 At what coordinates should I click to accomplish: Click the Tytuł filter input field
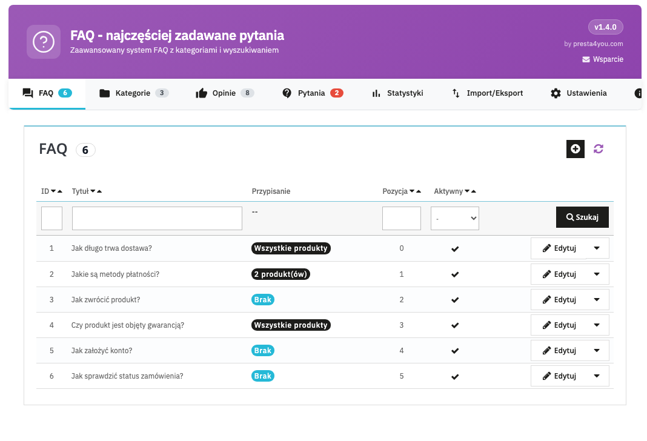click(157, 218)
